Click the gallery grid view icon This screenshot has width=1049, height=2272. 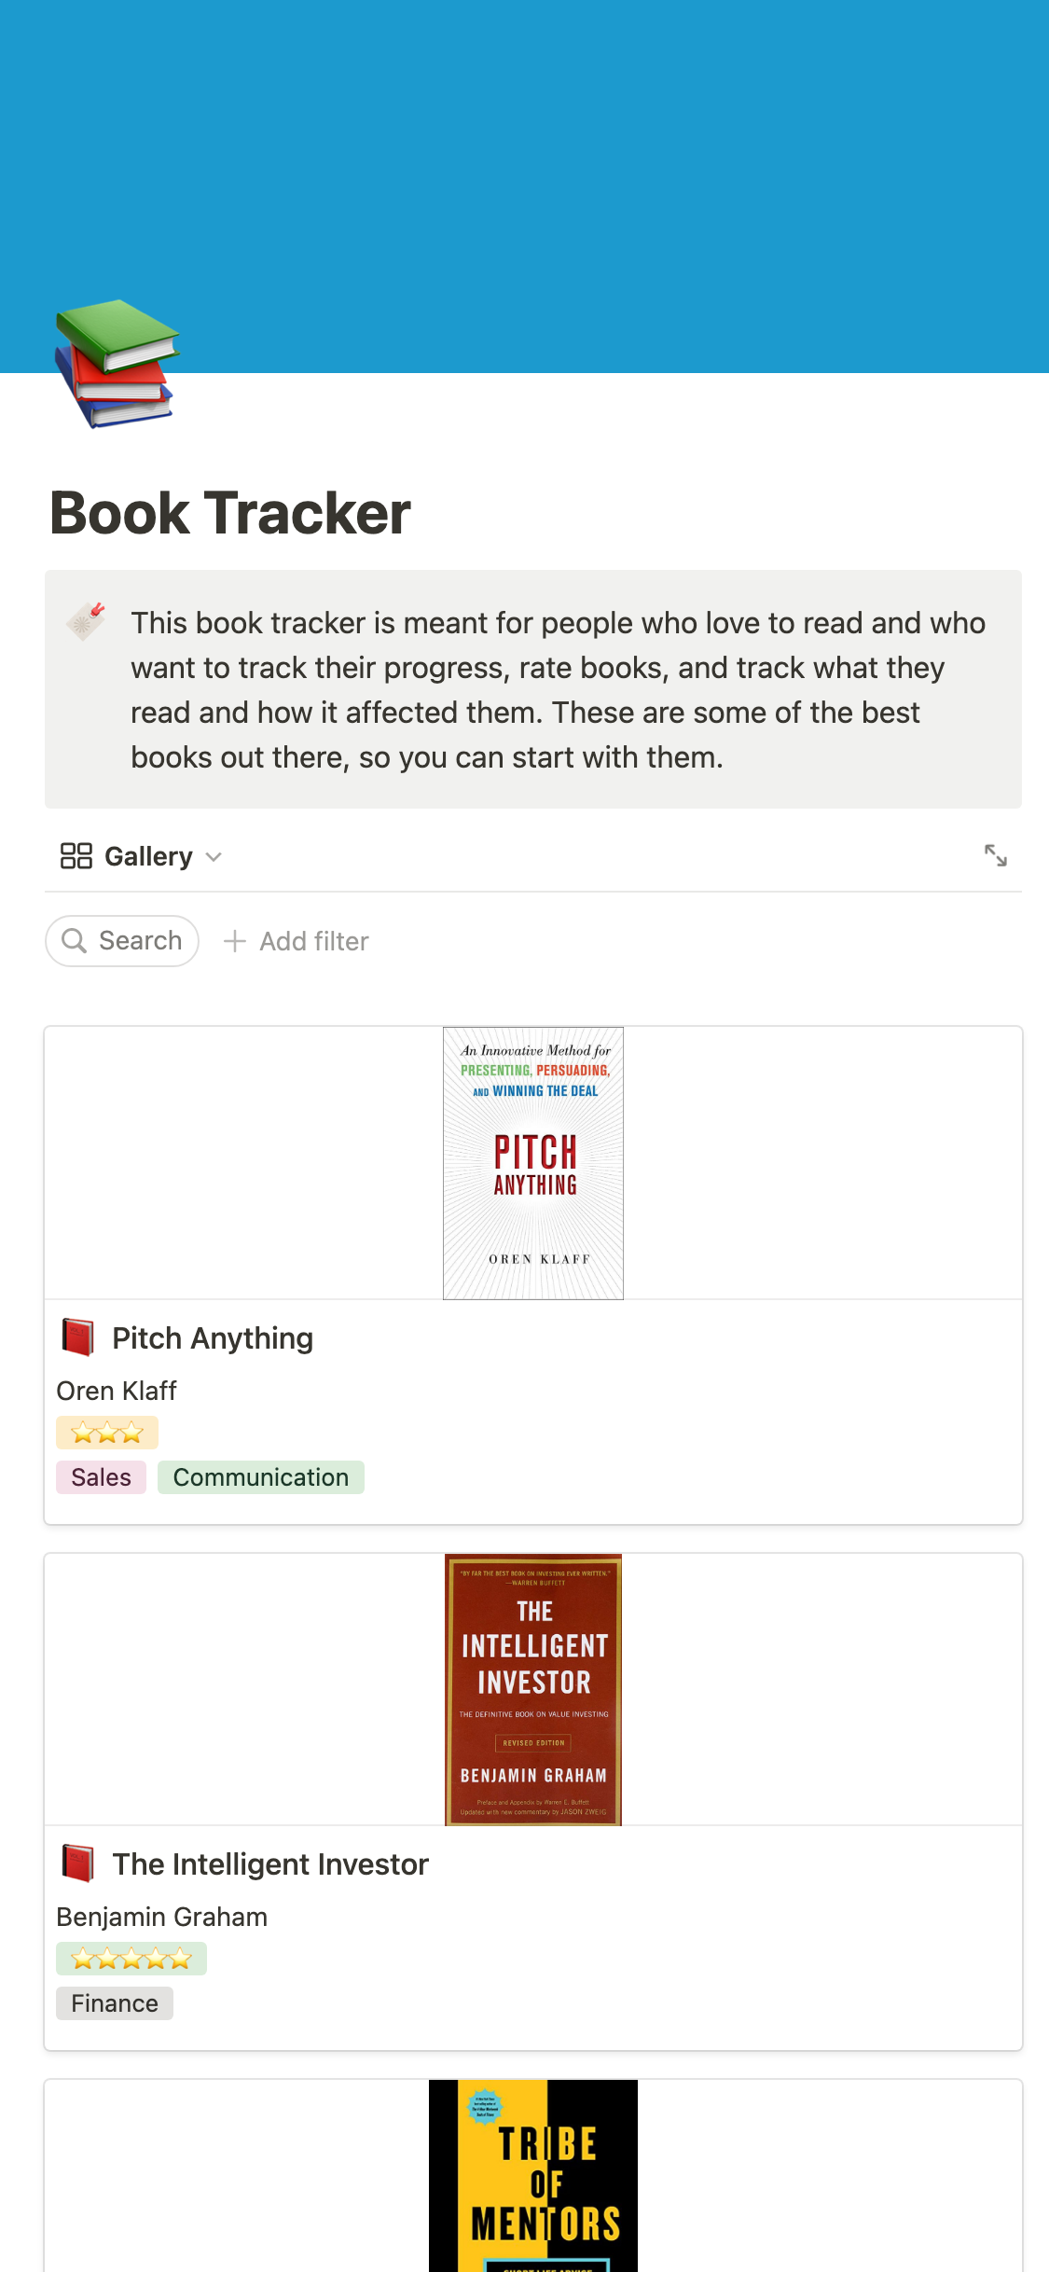point(76,855)
